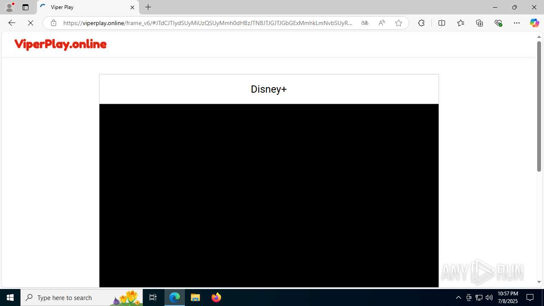Select the Viper Play tab
Screen dimensions: 544x306
coord(88,7)
